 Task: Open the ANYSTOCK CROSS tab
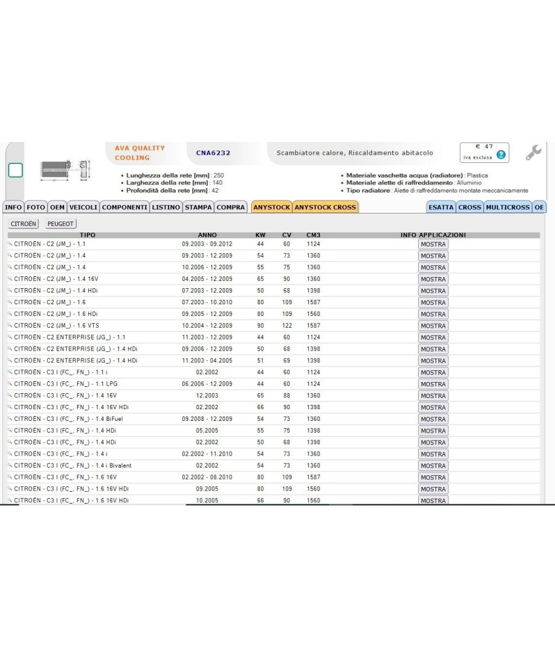(x=326, y=207)
